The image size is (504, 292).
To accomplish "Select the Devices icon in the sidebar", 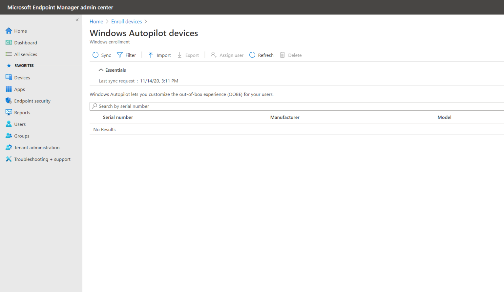I will coord(9,77).
